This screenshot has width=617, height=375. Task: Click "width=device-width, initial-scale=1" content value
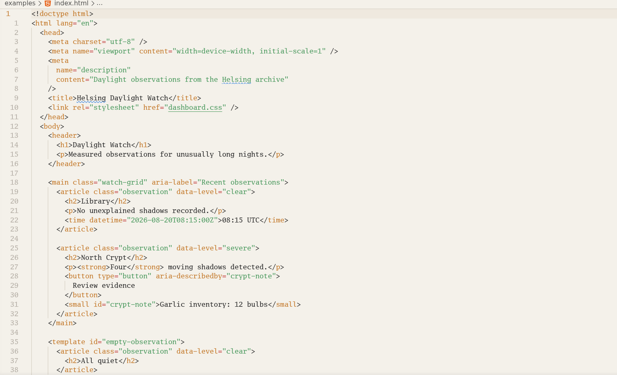pos(249,51)
